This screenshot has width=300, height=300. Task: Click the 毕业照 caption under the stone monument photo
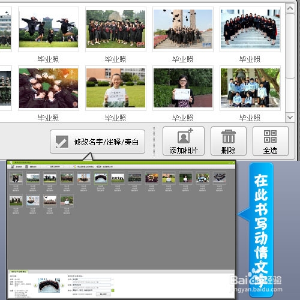(182, 59)
